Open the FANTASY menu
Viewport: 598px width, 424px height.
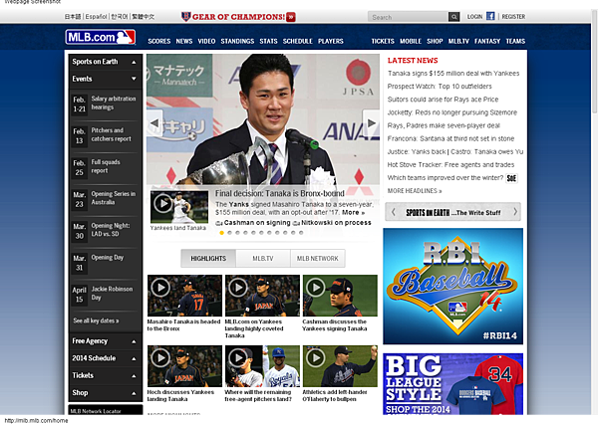point(487,41)
